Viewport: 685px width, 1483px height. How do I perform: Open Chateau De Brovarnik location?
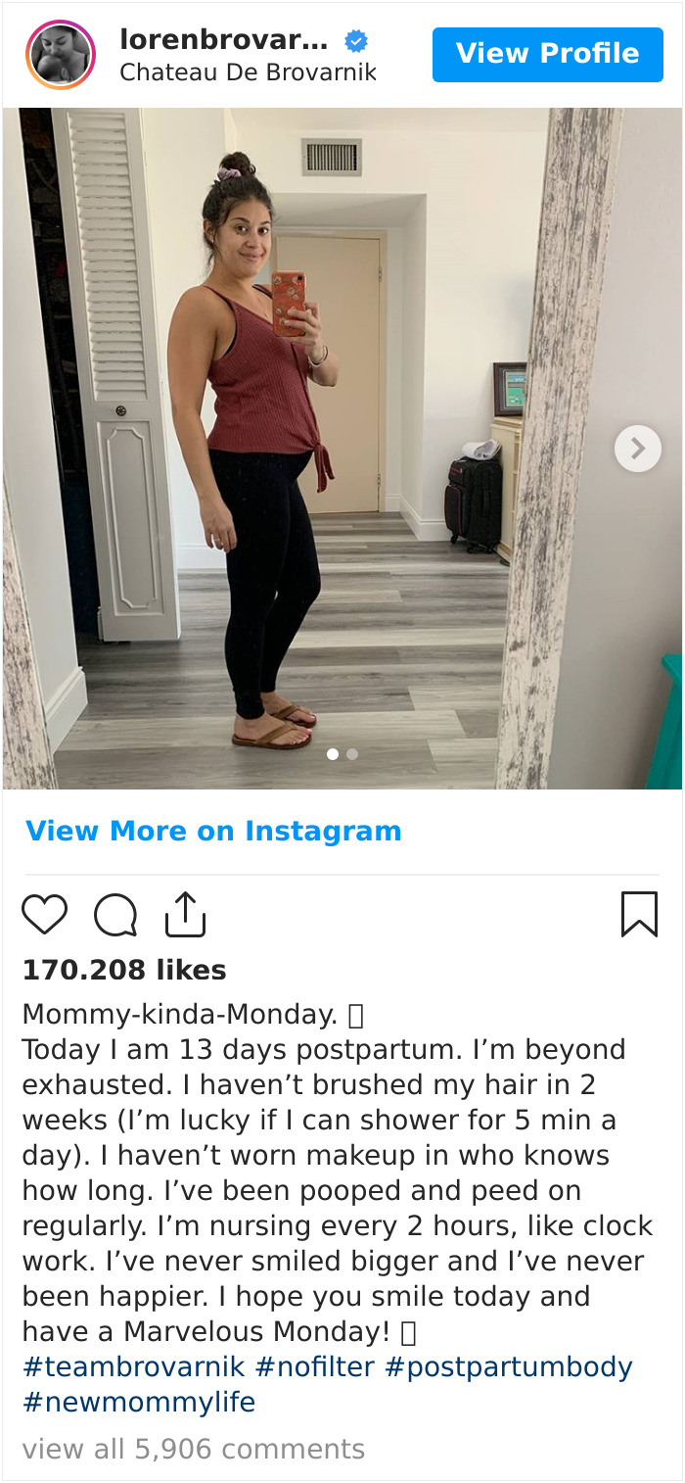(x=248, y=72)
